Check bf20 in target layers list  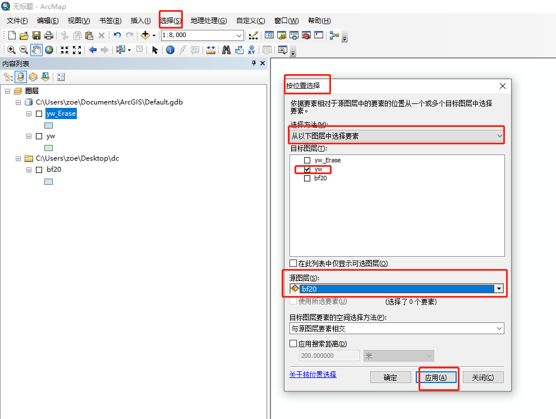tap(307, 178)
